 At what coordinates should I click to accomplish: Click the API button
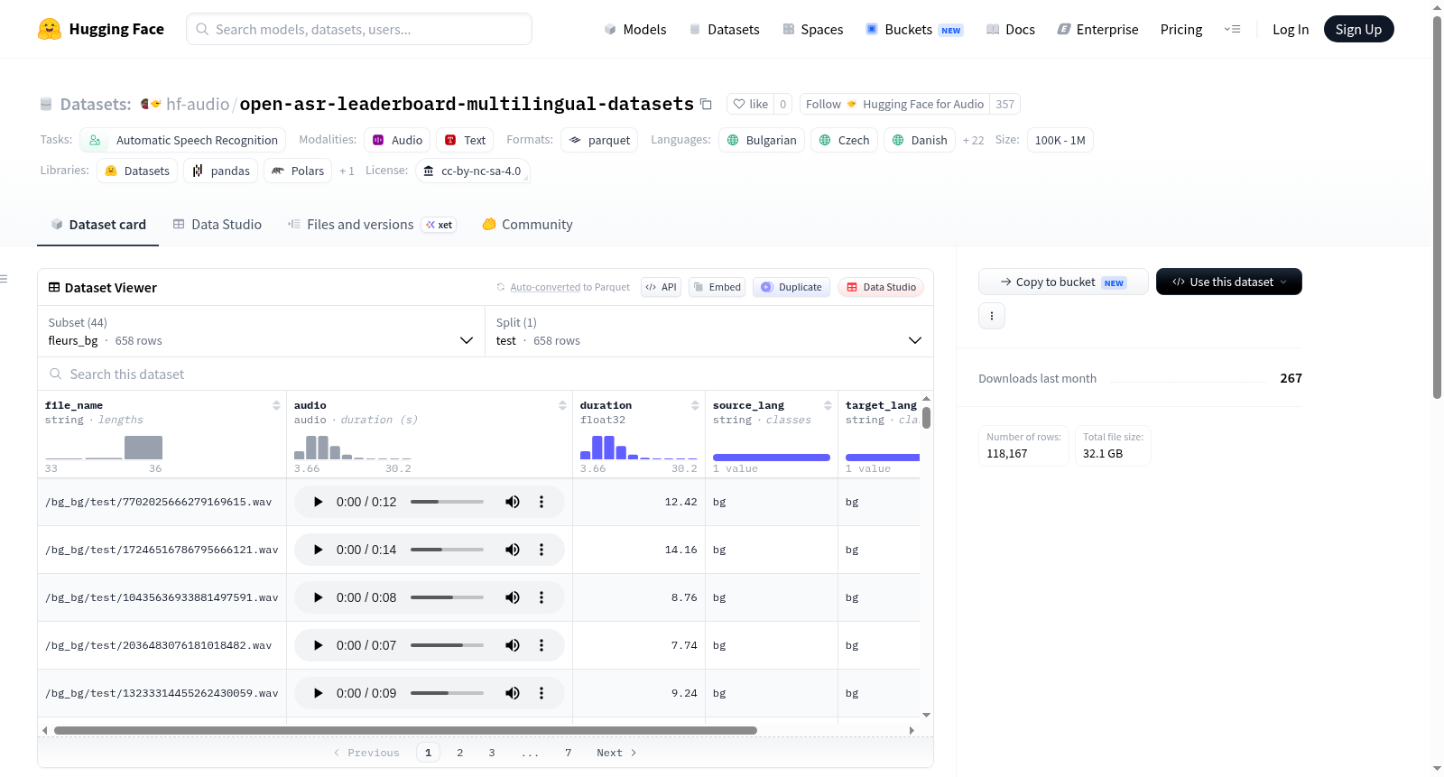click(661, 287)
